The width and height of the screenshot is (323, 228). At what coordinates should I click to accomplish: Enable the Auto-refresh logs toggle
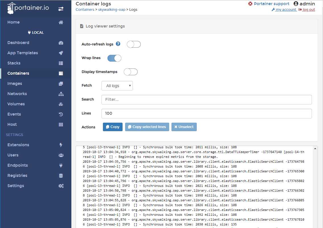(x=134, y=44)
